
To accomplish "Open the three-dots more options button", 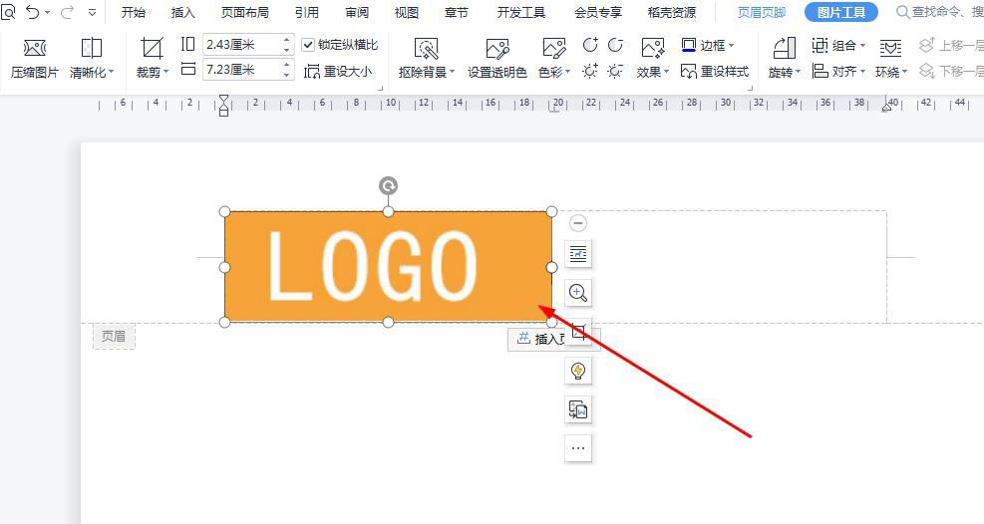I will click(578, 448).
